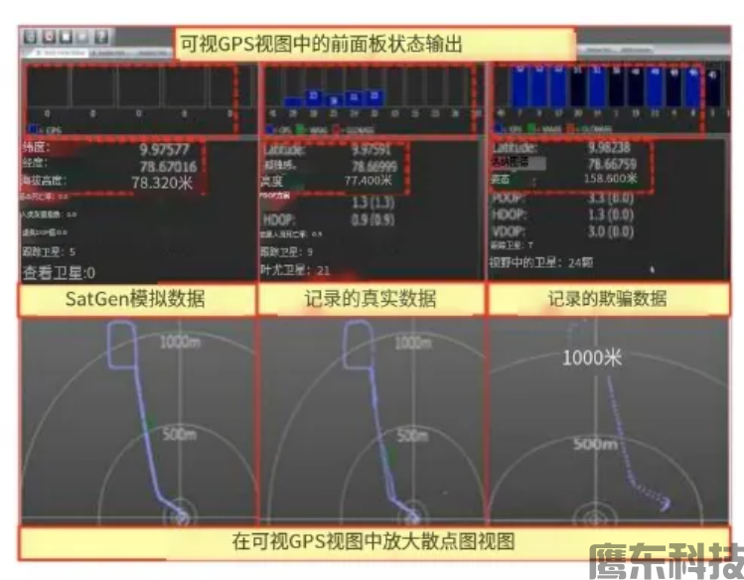Screen dimensions: 744x580
Task: Click the white-square stop icon in toolbar
Action: point(66,37)
